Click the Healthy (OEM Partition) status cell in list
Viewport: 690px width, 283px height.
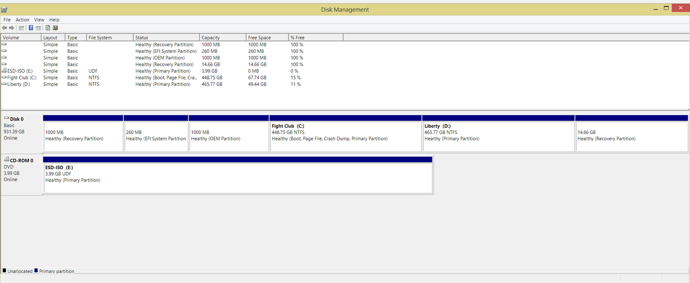pos(160,58)
